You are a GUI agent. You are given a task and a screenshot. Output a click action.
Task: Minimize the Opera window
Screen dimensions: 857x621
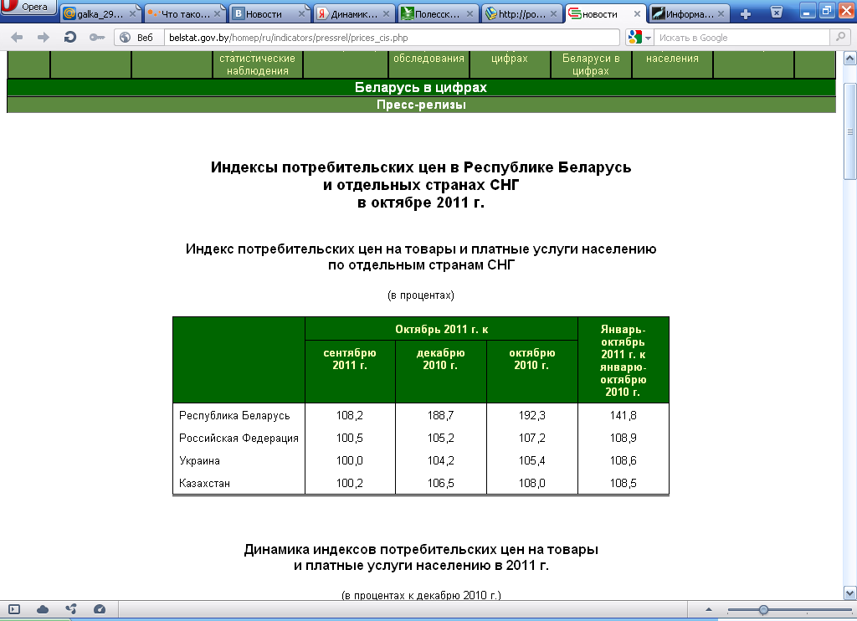tap(808, 10)
